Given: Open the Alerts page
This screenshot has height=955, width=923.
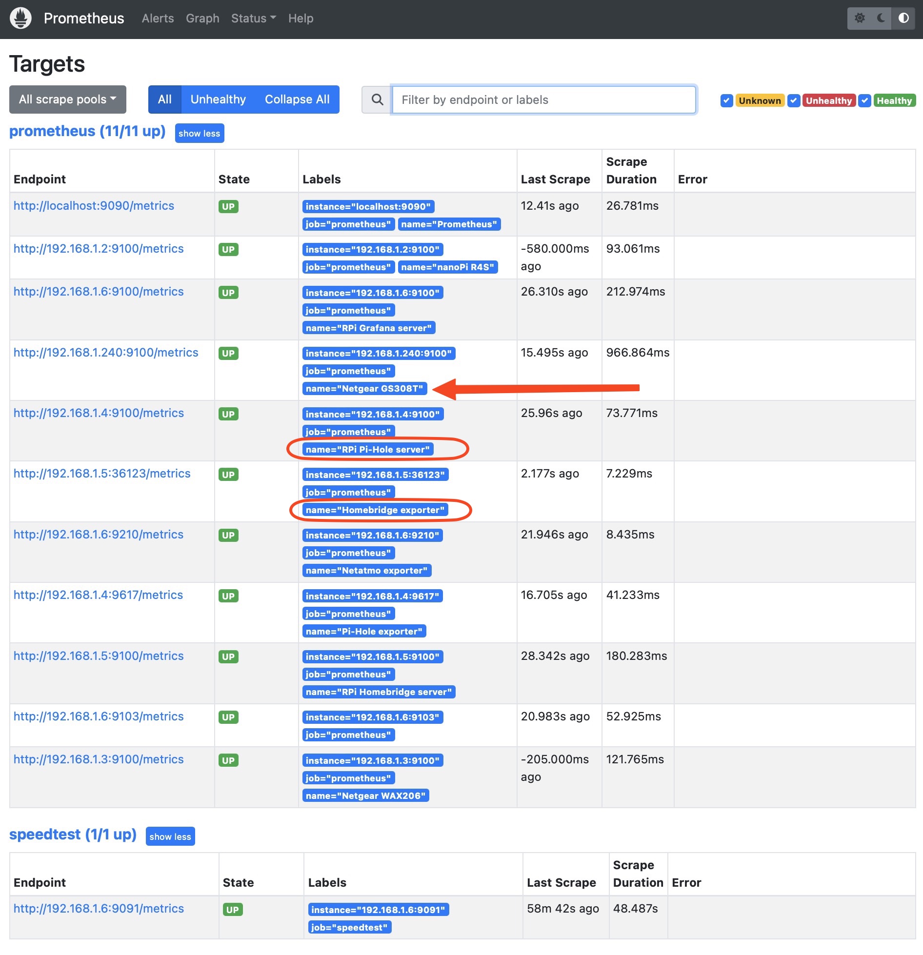Looking at the screenshot, I should coord(158,19).
